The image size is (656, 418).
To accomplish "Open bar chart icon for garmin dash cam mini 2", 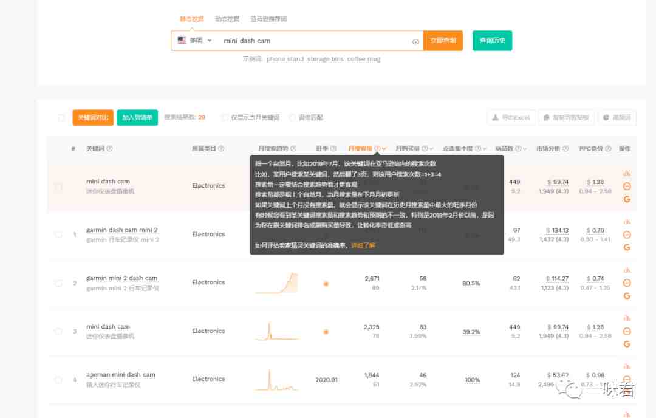I will pyautogui.click(x=627, y=221).
